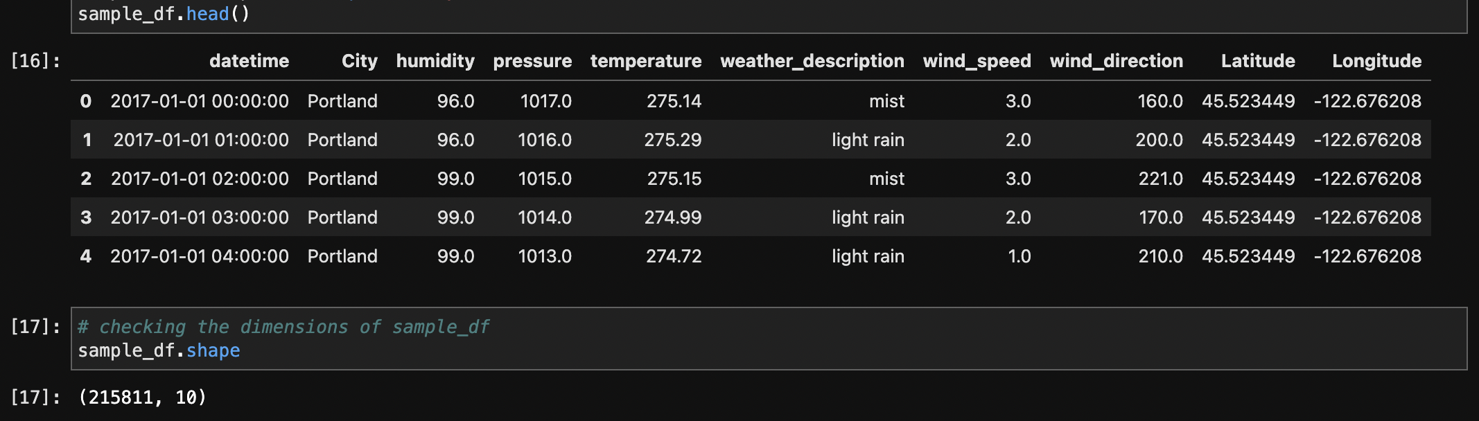The height and width of the screenshot is (421, 1479).
Task: Select the wind_direction column header
Action: click(1117, 61)
